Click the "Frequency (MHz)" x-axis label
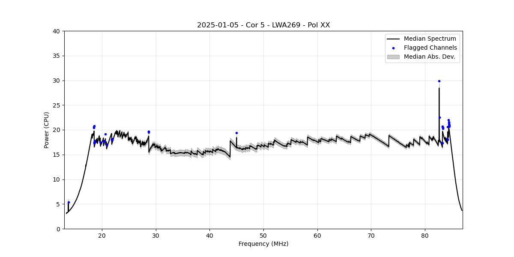 click(x=263, y=244)
